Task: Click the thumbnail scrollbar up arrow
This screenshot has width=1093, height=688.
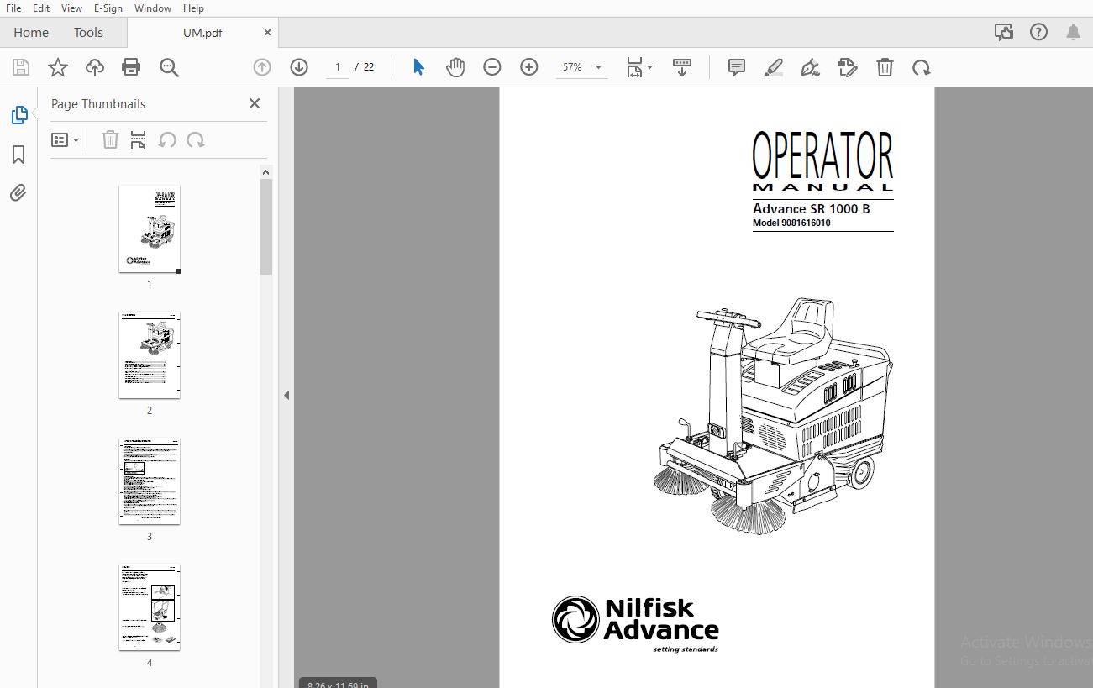Action: click(265, 172)
